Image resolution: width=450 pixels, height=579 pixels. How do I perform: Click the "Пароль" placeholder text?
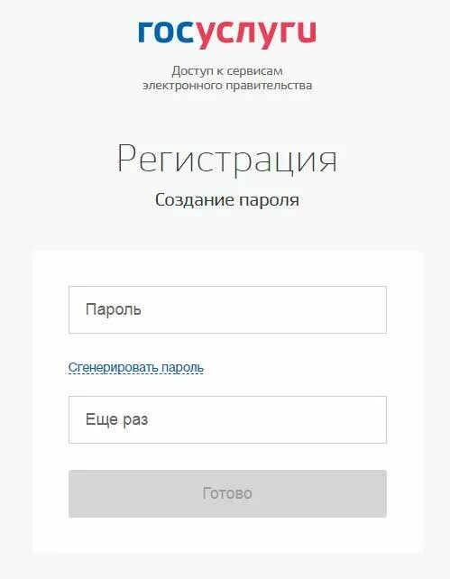pos(114,309)
